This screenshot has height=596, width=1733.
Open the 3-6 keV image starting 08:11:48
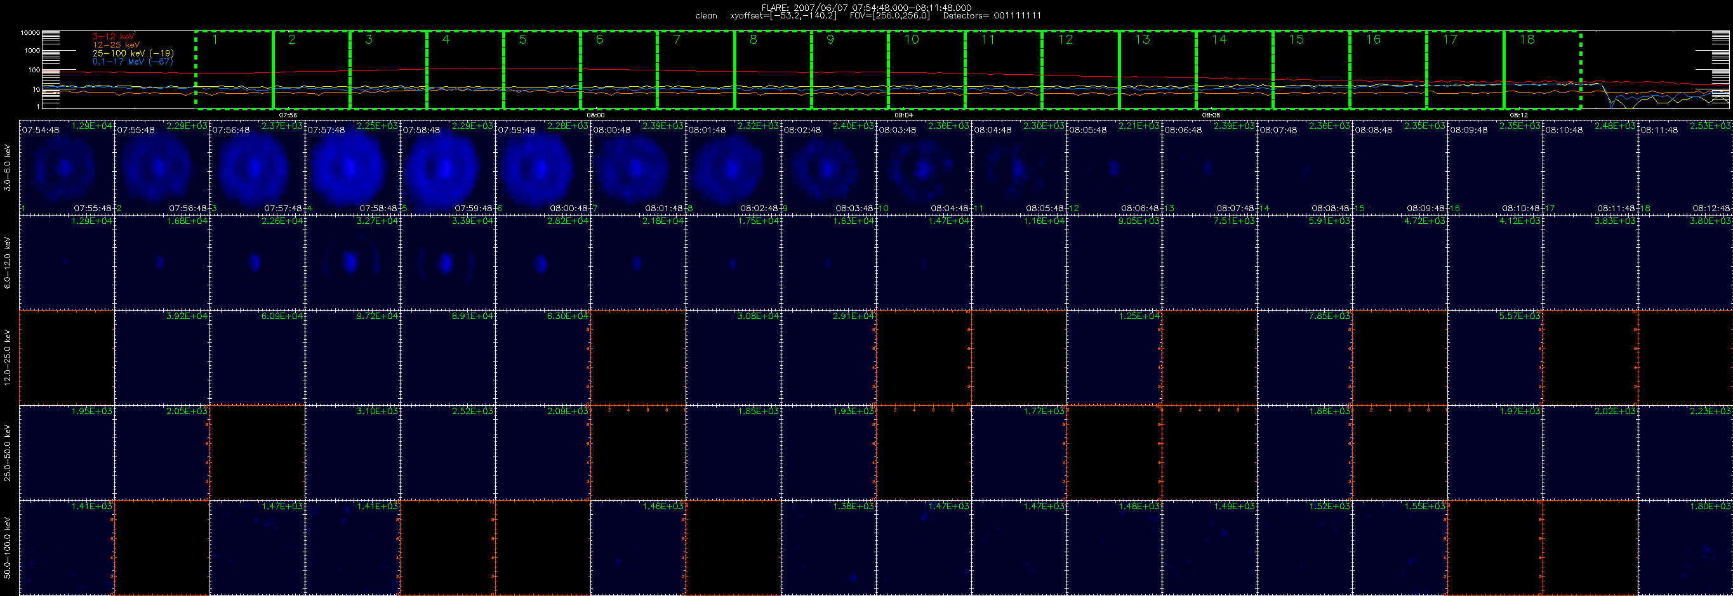[1685, 168]
